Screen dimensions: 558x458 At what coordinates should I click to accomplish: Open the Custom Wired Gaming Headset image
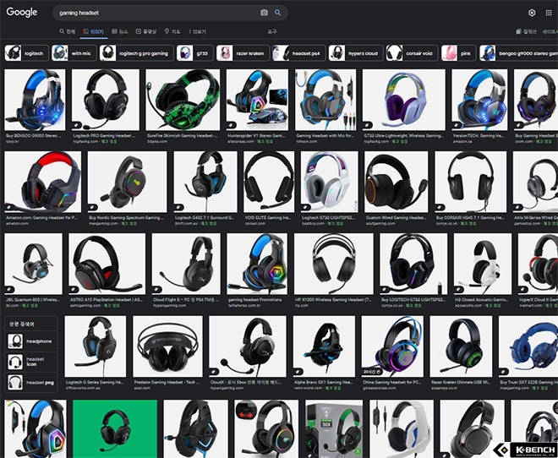tap(397, 182)
